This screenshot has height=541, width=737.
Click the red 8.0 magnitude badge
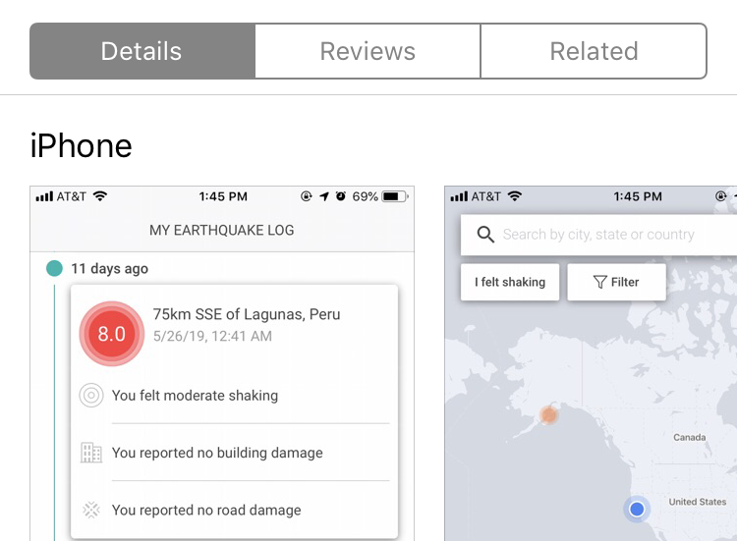111,334
